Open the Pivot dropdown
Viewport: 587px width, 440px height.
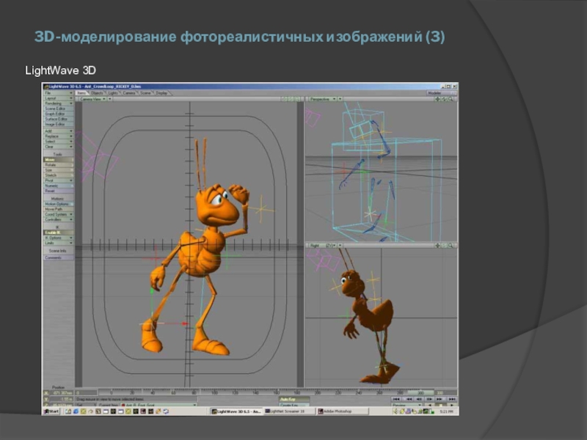pyautogui.click(x=59, y=180)
